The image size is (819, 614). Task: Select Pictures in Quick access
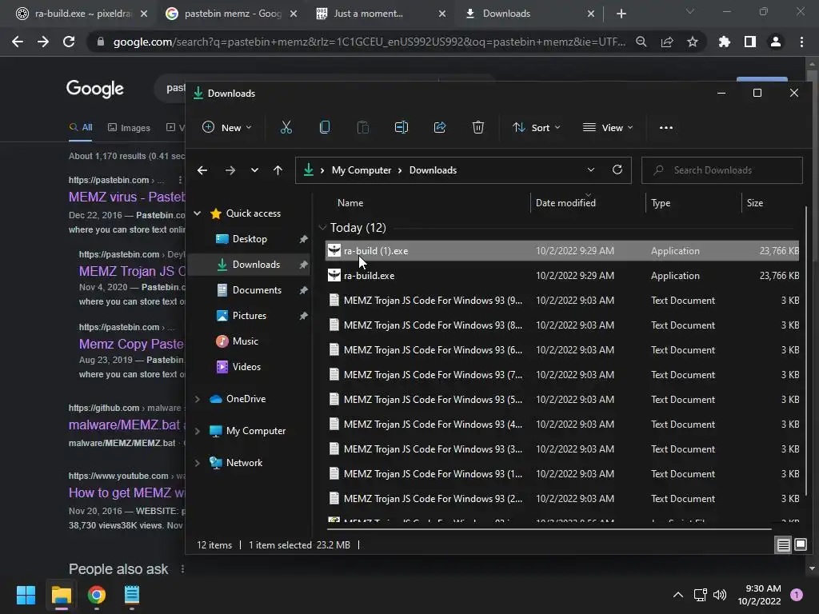click(250, 315)
